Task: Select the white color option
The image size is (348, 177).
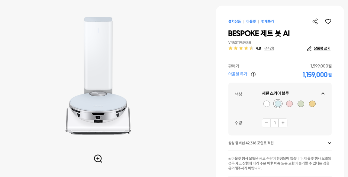Action: pos(267,104)
